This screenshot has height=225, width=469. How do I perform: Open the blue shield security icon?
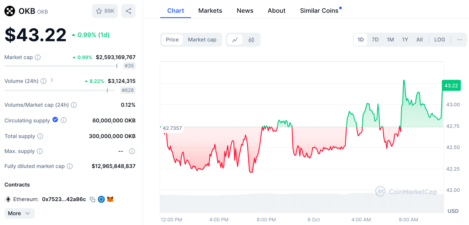[101, 199]
